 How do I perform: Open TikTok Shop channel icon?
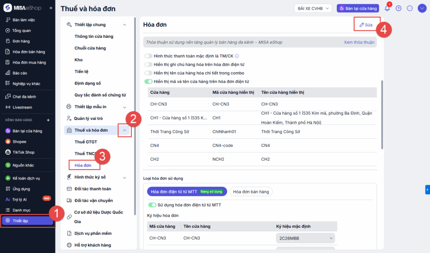click(x=8, y=152)
